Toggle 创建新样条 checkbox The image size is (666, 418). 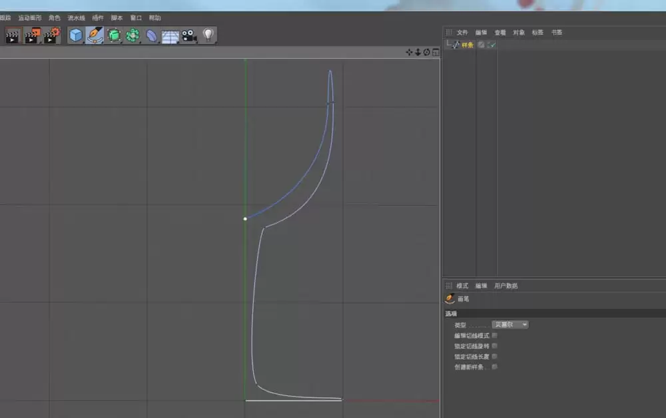click(x=494, y=366)
